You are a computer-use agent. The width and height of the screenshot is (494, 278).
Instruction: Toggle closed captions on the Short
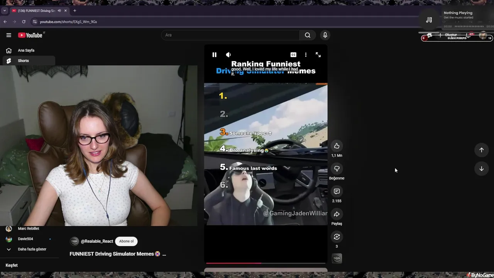pyautogui.click(x=293, y=55)
